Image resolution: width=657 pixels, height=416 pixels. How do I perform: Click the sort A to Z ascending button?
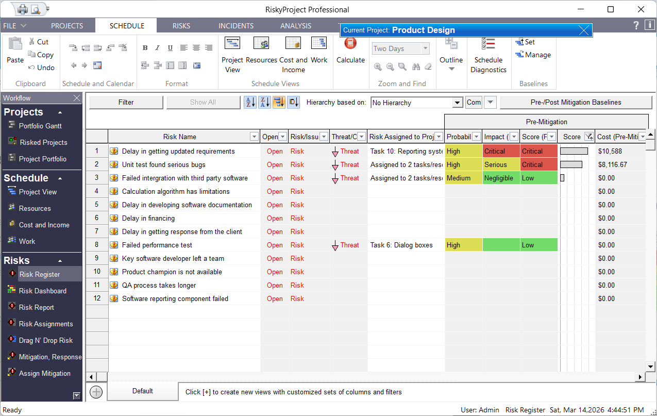tap(249, 102)
